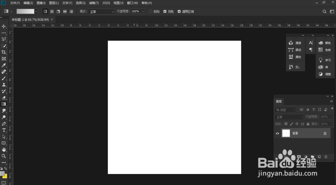This screenshot has width=336, height=185.
Task: Open Layers panel 填充 fill dropdown arrow
Action: click(331, 124)
